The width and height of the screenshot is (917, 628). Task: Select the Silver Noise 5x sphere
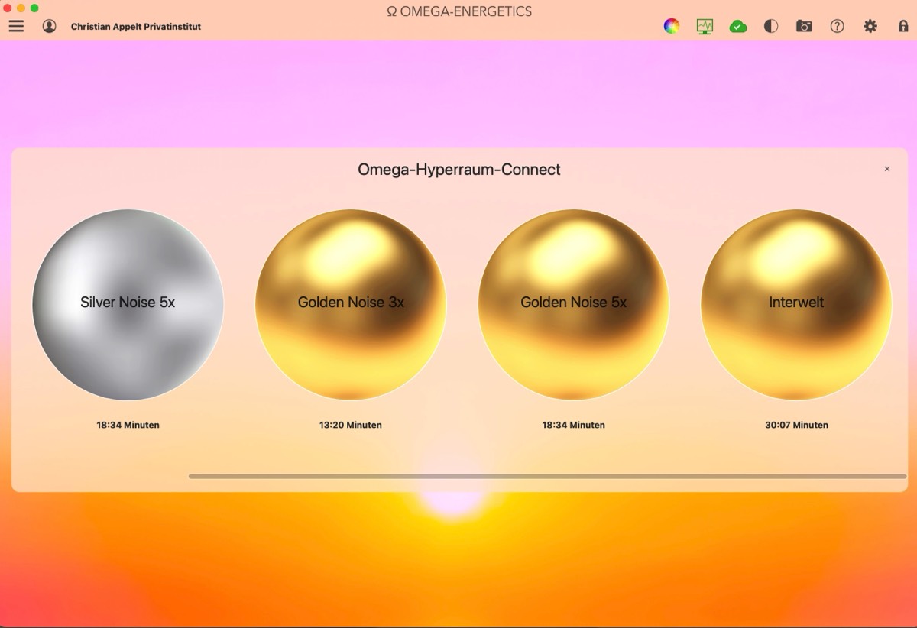coord(128,304)
